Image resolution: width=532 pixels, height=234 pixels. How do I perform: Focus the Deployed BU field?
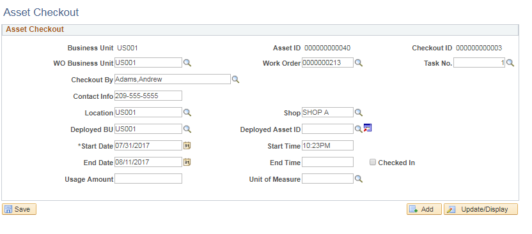(x=148, y=129)
